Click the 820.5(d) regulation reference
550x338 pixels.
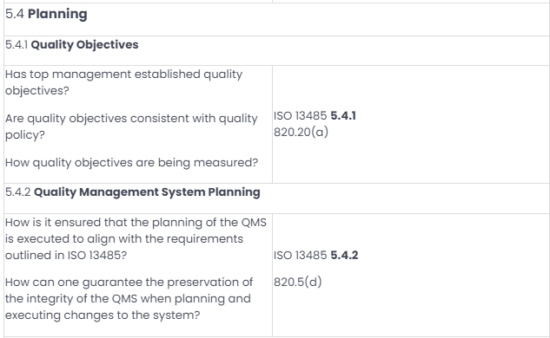(297, 282)
